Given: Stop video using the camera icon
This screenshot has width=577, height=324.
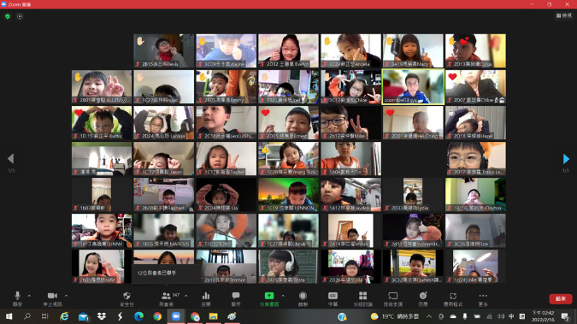Looking at the screenshot, I should pos(52,298).
